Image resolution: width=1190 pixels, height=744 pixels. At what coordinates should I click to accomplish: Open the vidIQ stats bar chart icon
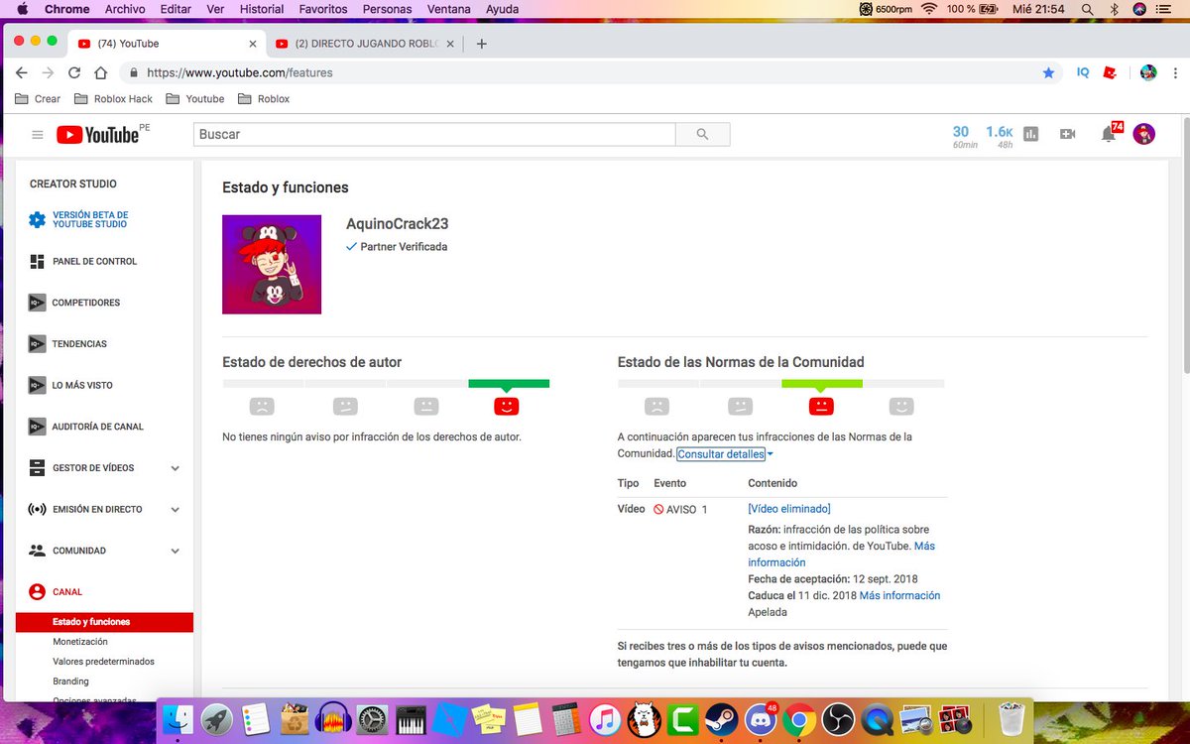coord(1030,134)
